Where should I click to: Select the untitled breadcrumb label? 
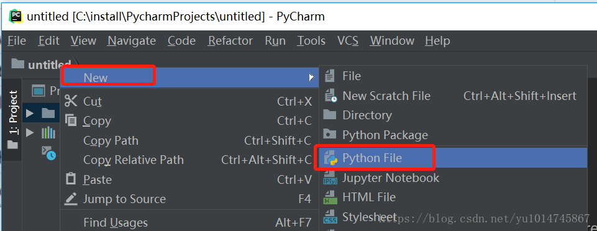click(x=50, y=65)
